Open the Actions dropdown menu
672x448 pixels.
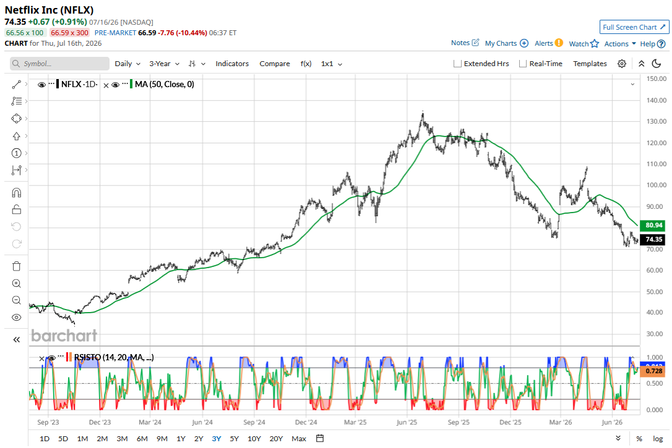coord(620,44)
